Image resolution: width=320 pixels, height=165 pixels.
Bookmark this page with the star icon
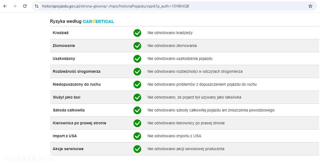click(x=310, y=6)
